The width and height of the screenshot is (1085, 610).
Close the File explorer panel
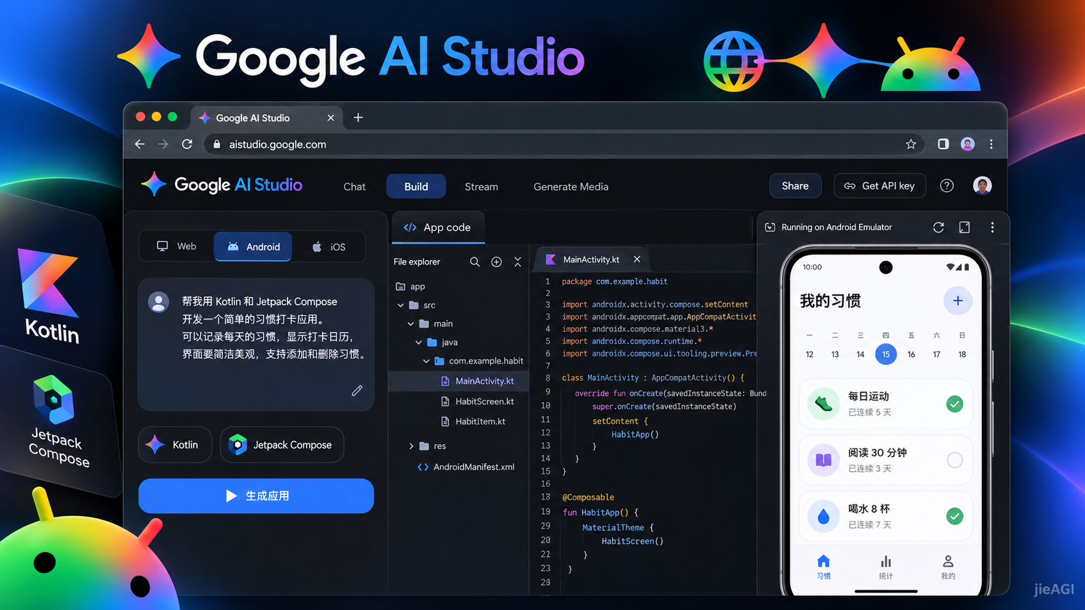tap(518, 262)
